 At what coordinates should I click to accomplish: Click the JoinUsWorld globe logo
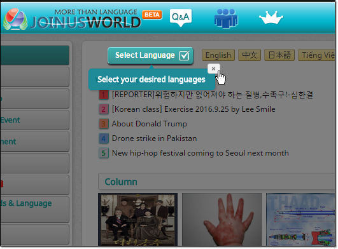coord(15,19)
